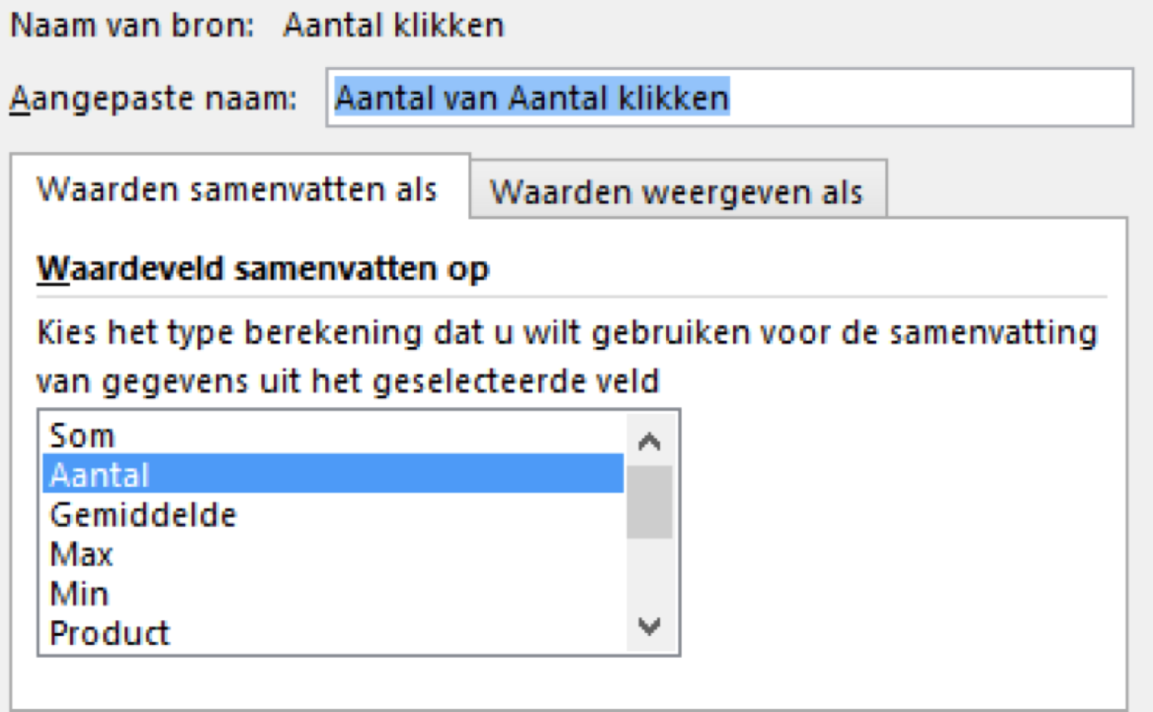
Task: Select Min in the calculation list
Action: pyautogui.click(x=79, y=594)
